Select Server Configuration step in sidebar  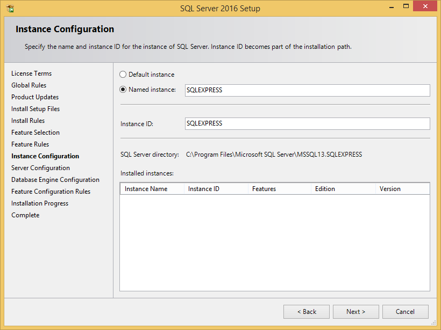40,168
